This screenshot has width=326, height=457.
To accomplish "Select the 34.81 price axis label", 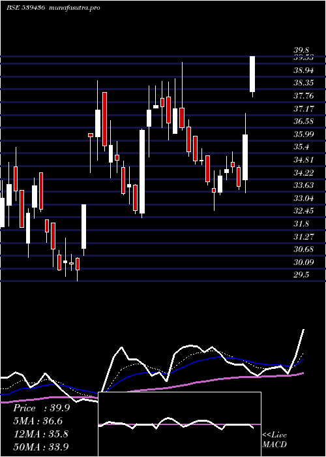I will click(303, 160).
